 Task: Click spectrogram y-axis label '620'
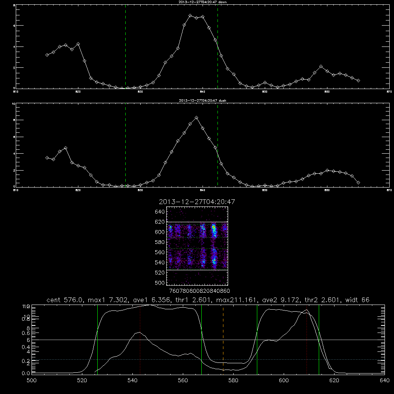tap(160, 222)
